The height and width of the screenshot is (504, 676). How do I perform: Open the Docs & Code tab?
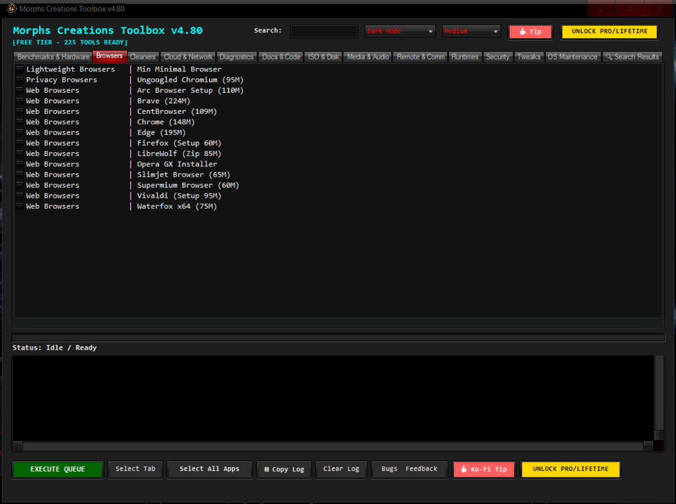281,57
